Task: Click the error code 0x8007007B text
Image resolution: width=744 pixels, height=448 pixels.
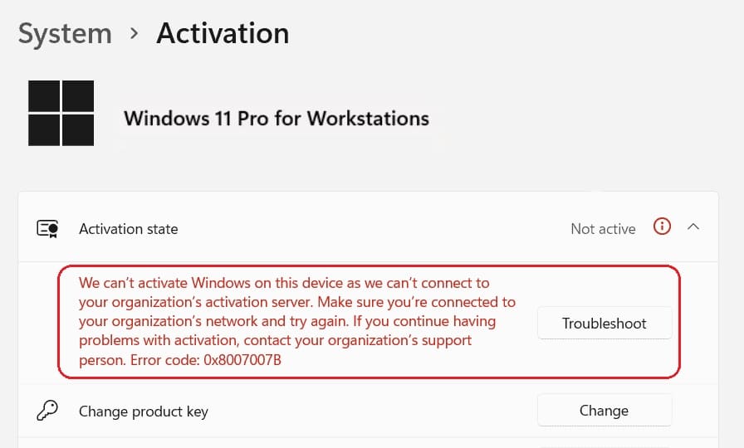Action: [x=242, y=360]
